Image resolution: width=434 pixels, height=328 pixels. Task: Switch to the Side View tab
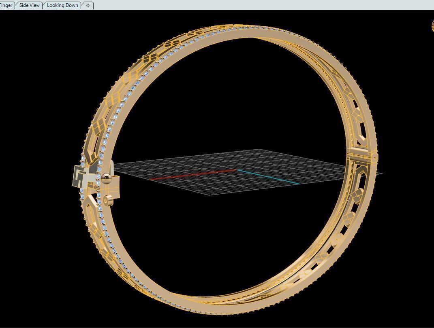(x=29, y=5)
